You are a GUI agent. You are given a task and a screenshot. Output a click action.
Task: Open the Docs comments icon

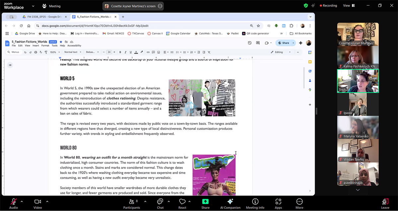pos(258,43)
